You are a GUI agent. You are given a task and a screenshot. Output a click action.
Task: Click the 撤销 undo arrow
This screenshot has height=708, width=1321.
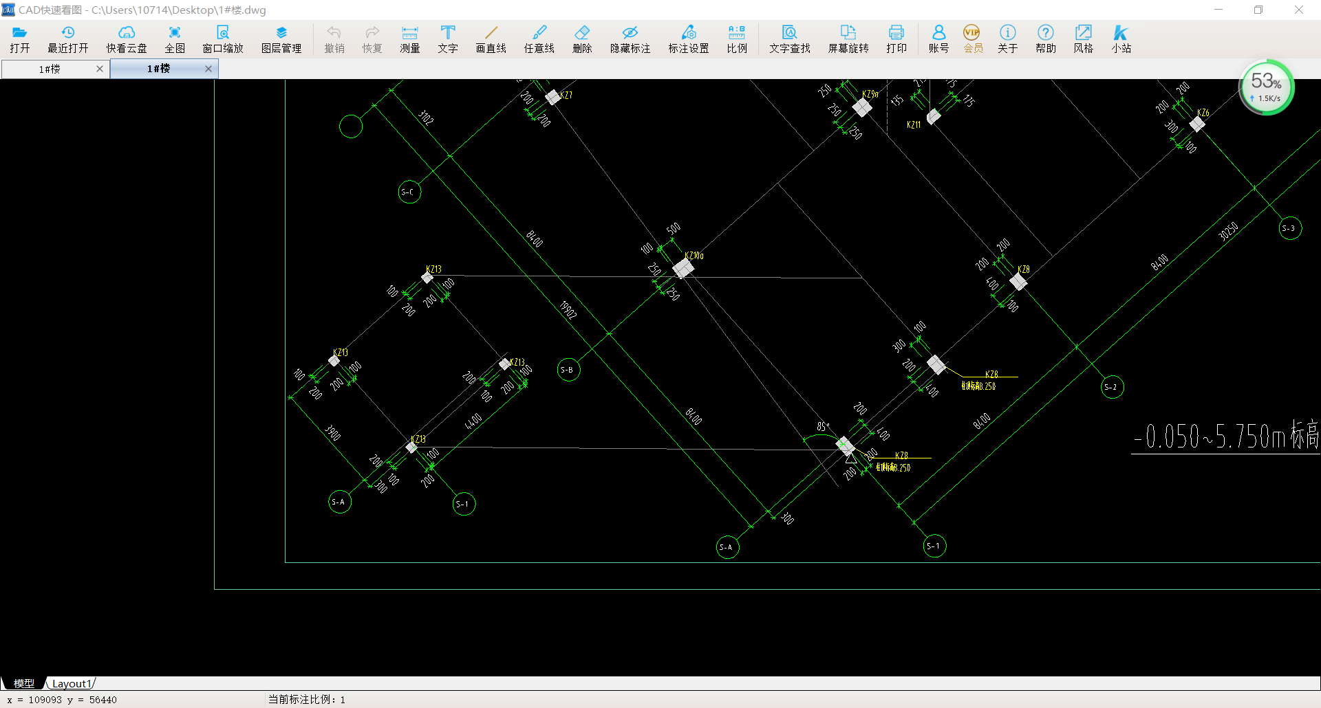click(334, 38)
